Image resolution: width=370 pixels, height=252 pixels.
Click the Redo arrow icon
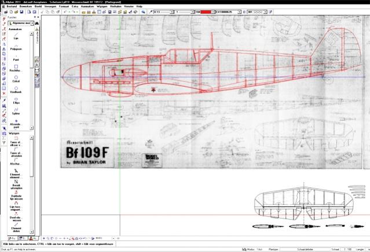click(x=74, y=12)
